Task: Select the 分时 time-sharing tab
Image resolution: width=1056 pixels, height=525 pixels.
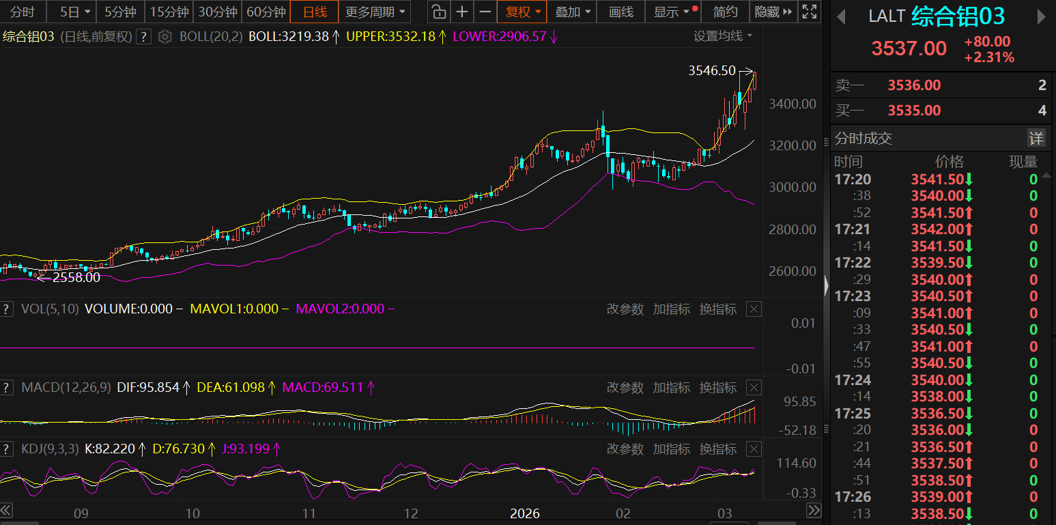Action: pyautogui.click(x=23, y=12)
